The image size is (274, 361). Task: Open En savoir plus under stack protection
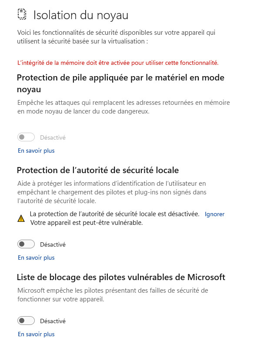(x=36, y=150)
